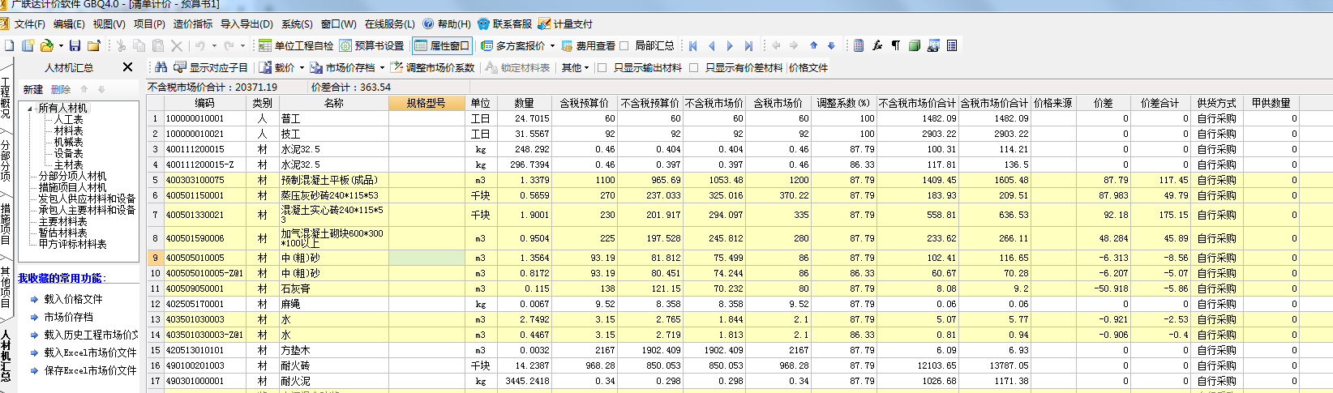Open the 窗口(W) menu
The image size is (1333, 393).
pyautogui.click(x=338, y=23)
